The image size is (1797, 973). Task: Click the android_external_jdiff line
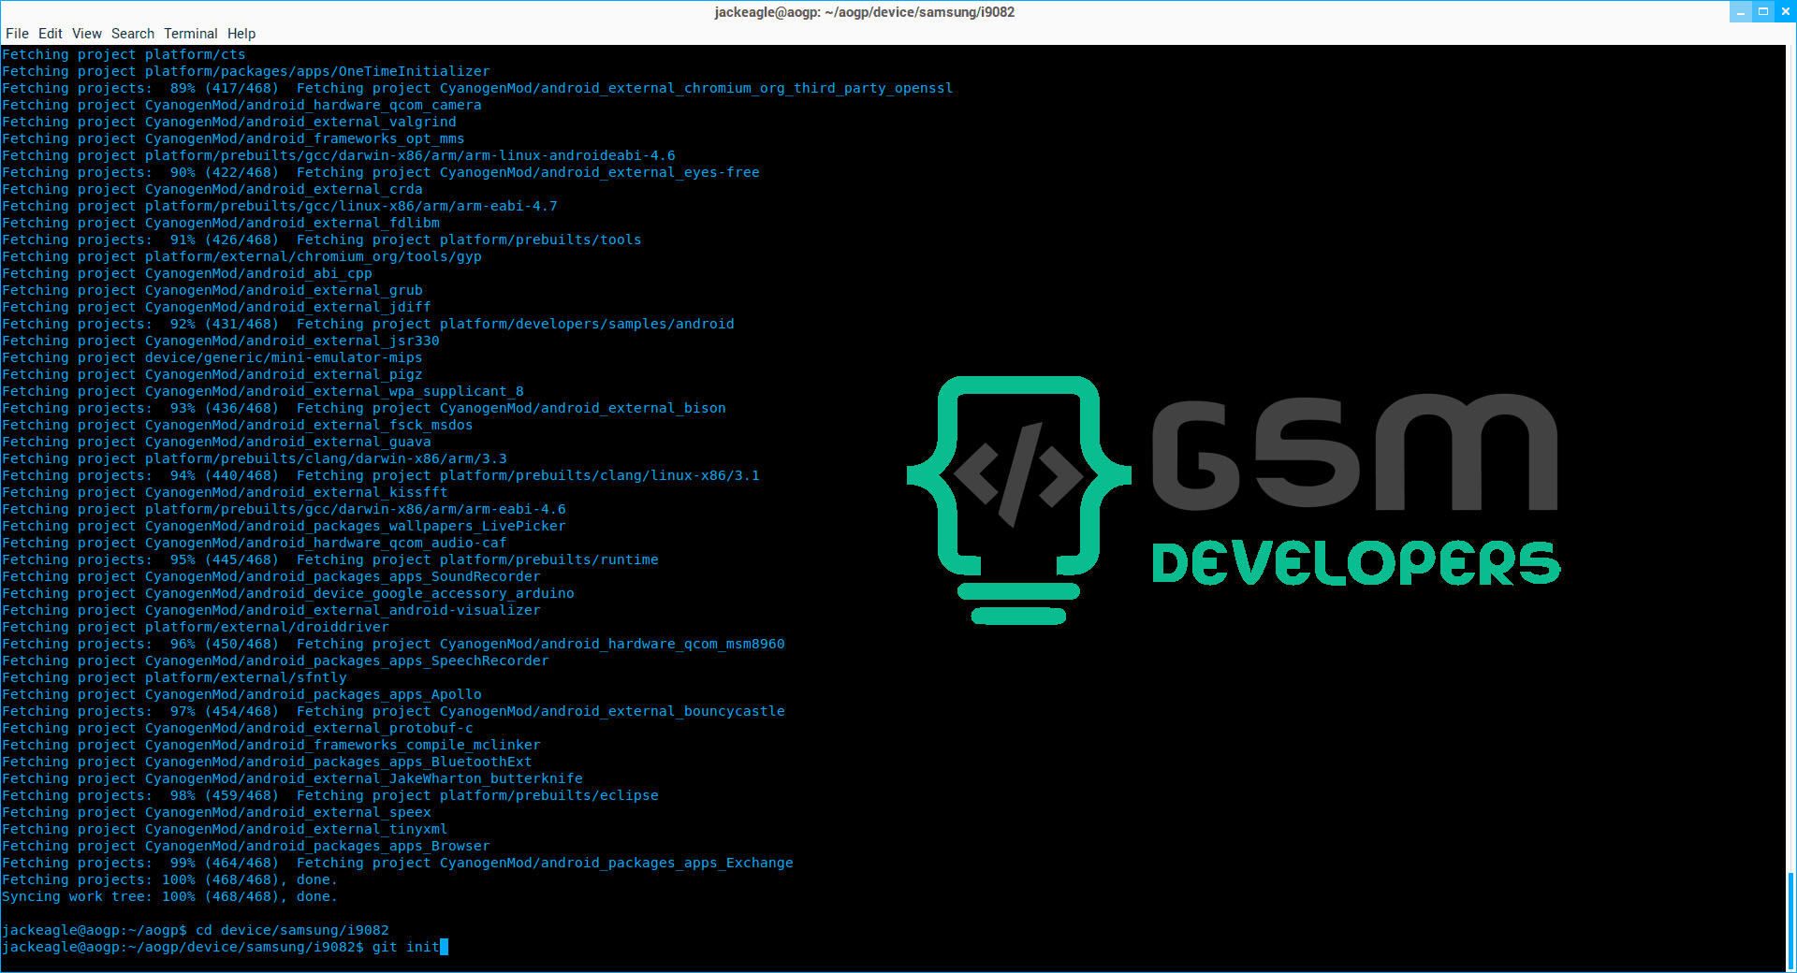216,307
